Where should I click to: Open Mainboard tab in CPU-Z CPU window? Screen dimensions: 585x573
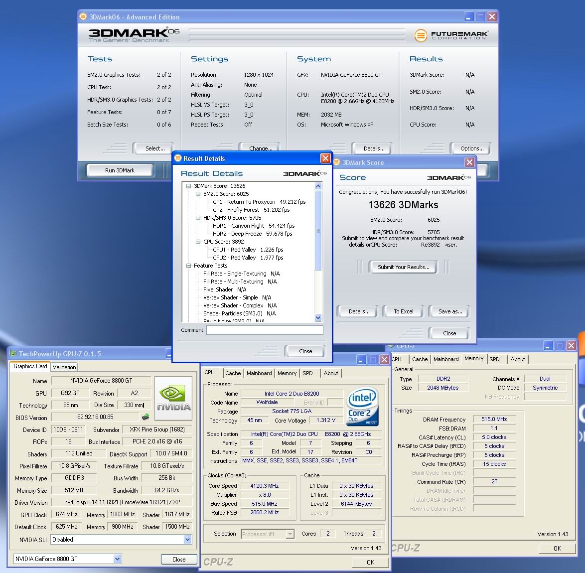click(259, 373)
